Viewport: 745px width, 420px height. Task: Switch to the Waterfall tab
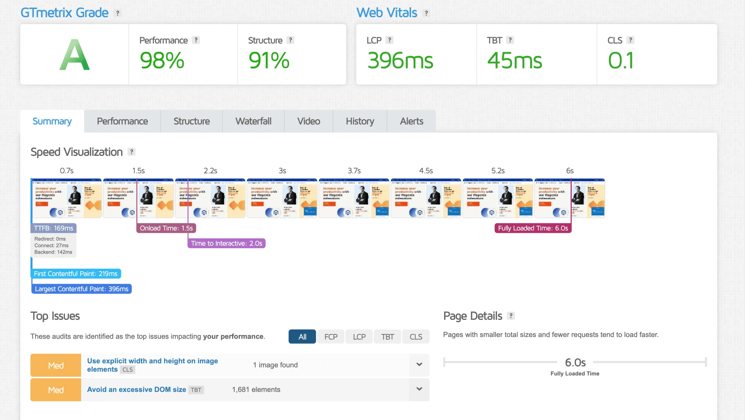[253, 121]
